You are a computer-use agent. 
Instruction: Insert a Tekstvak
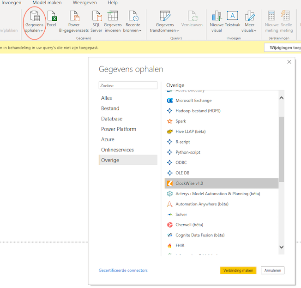coord(233,19)
